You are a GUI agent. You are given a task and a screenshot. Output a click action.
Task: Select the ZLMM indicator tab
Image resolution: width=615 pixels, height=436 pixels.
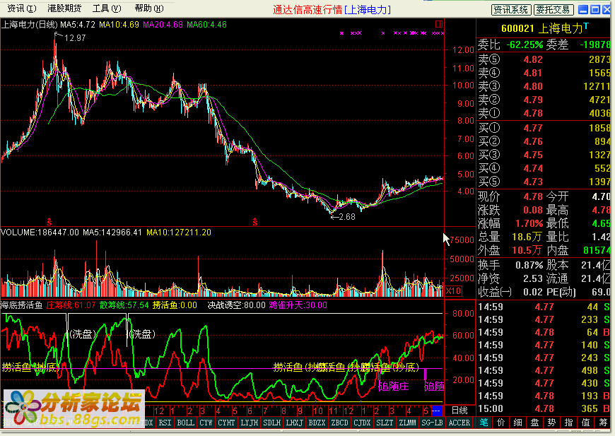(x=407, y=423)
